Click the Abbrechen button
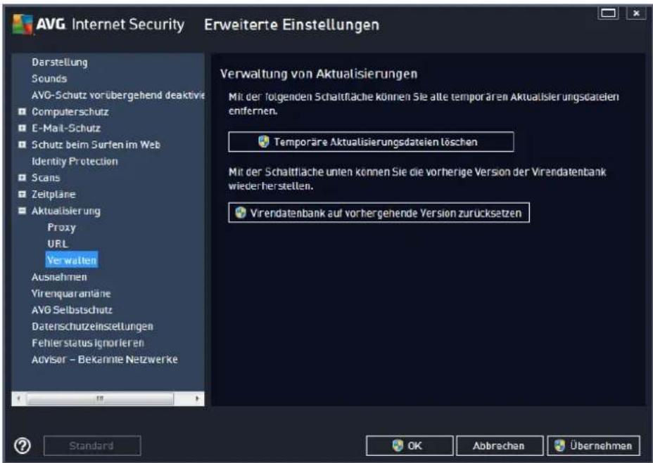Image resolution: width=653 pixels, height=463 pixels. click(500, 445)
